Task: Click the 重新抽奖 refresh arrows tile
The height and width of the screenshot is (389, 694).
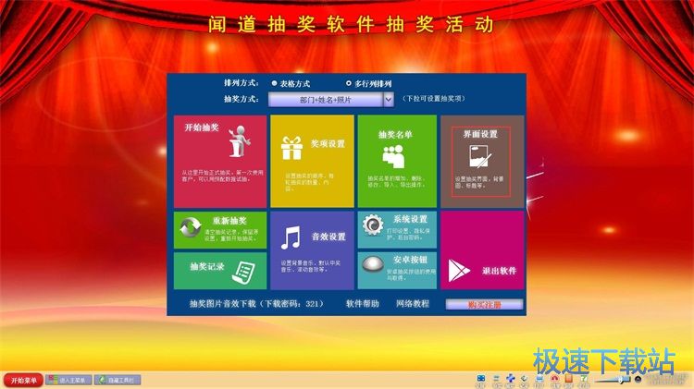Action: pyautogui.click(x=220, y=230)
